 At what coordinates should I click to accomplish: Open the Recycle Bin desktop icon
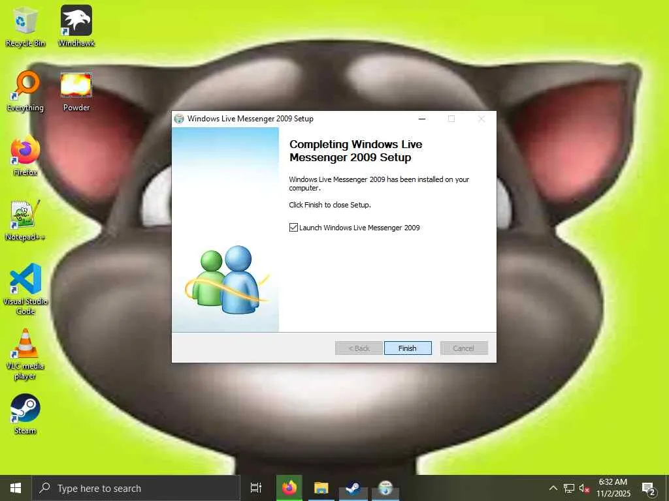click(x=25, y=26)
